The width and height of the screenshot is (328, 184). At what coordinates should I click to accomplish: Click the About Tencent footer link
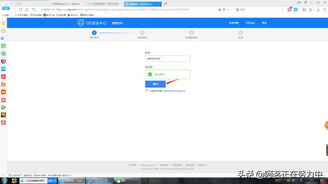[x=148, y=165]
